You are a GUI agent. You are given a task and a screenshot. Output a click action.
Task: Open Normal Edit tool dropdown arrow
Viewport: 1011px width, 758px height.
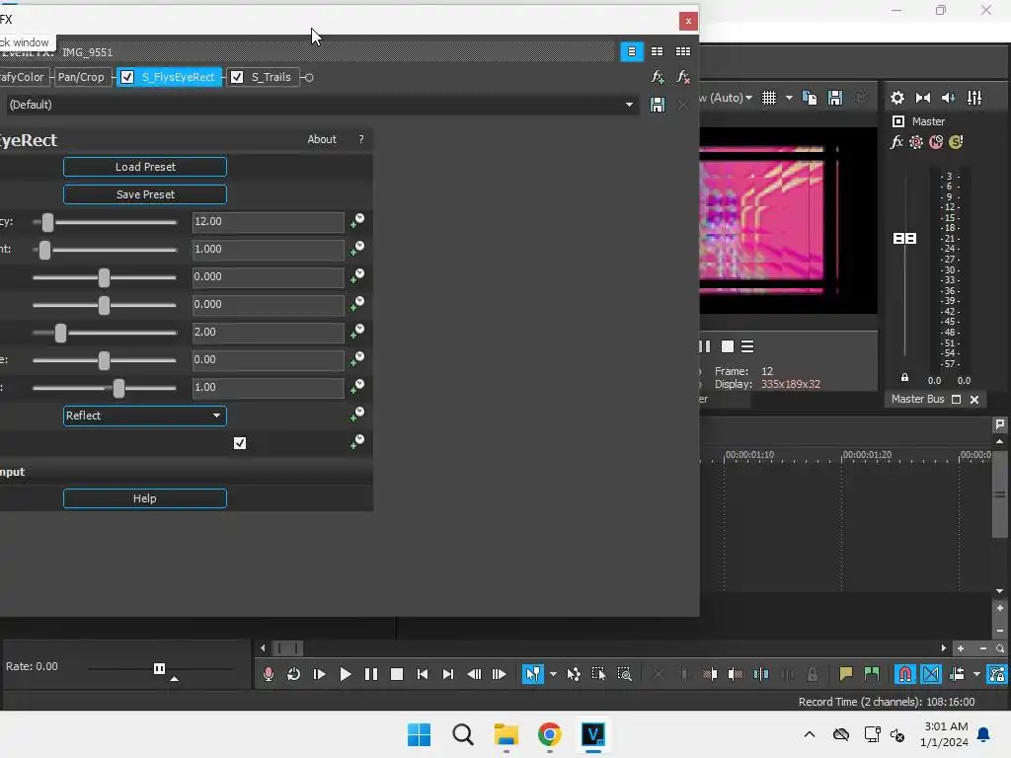pos(553,674)
